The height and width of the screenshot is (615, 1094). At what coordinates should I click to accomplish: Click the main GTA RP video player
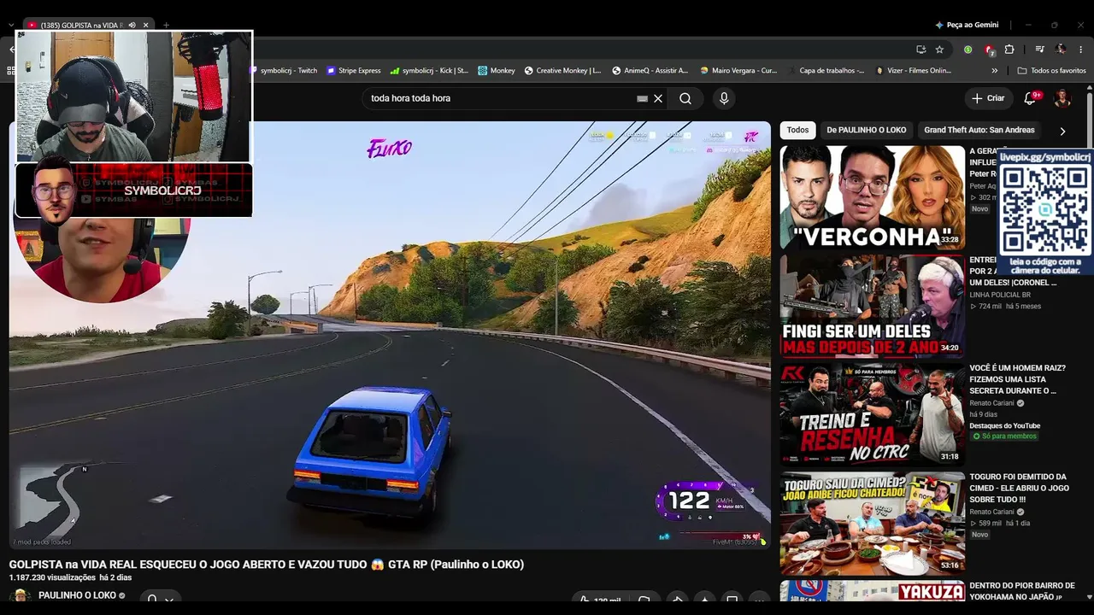[x=390, y=335]
